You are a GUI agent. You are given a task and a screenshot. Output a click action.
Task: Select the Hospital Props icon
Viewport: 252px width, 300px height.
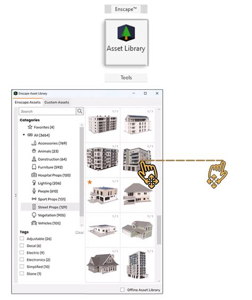[34, 175]
